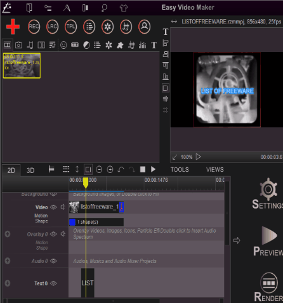Click the music grid resource icon
Image resolution: width=283 pixels, height=303 pixels.
pyautogui.click(x=131, y=45)
